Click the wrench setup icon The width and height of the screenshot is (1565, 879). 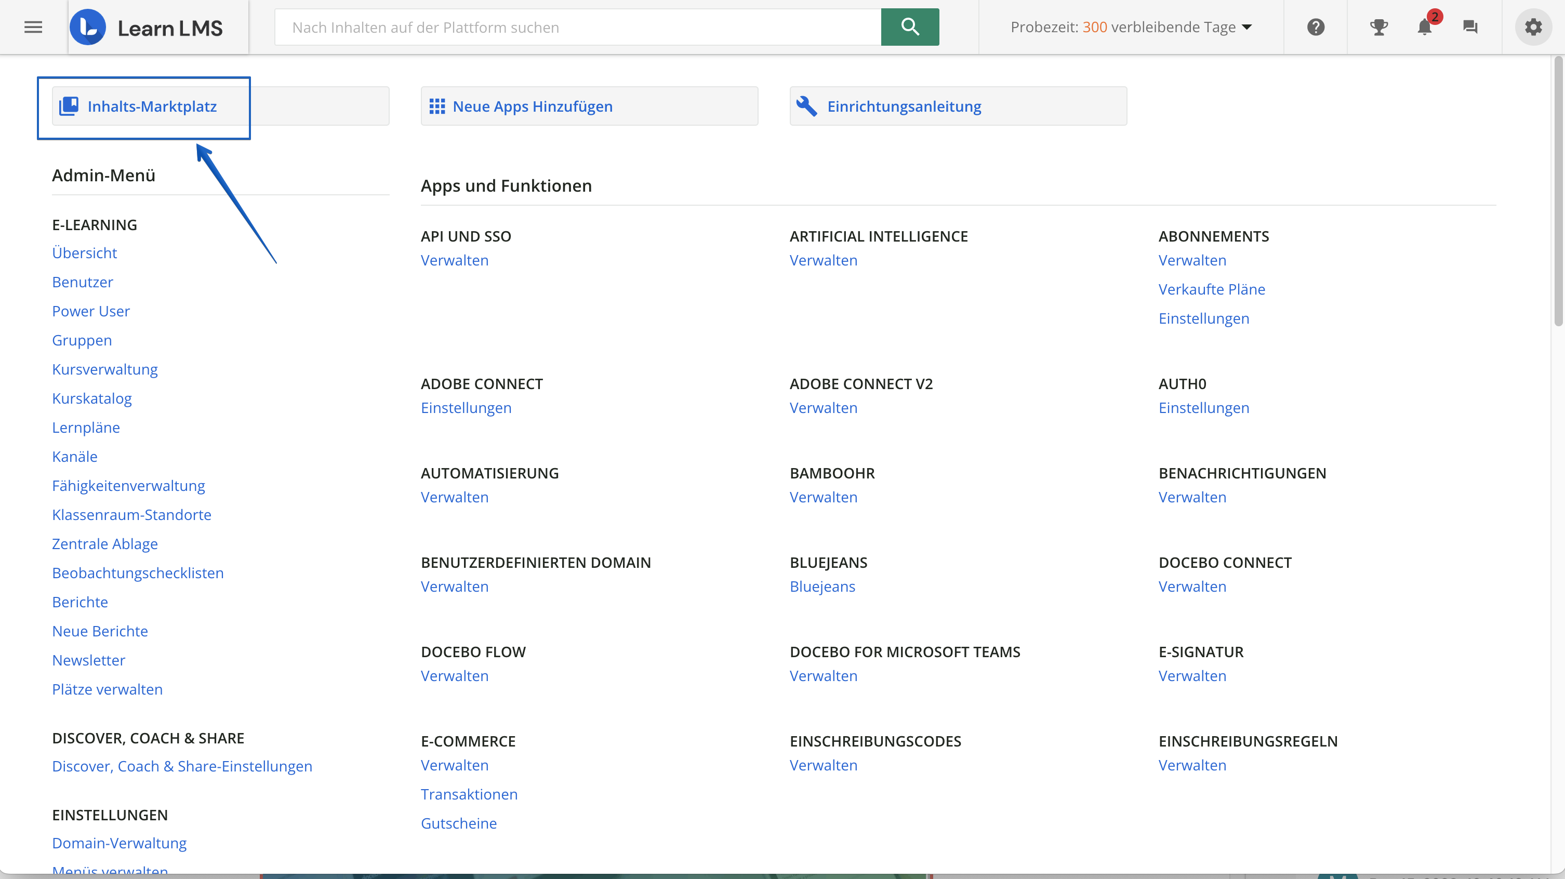(806, 106)
